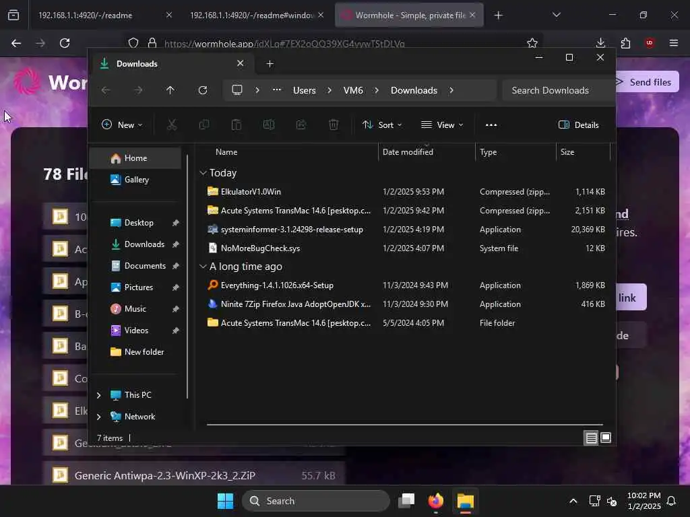Click the Explorer back navigation arrow

pos(106,90)
